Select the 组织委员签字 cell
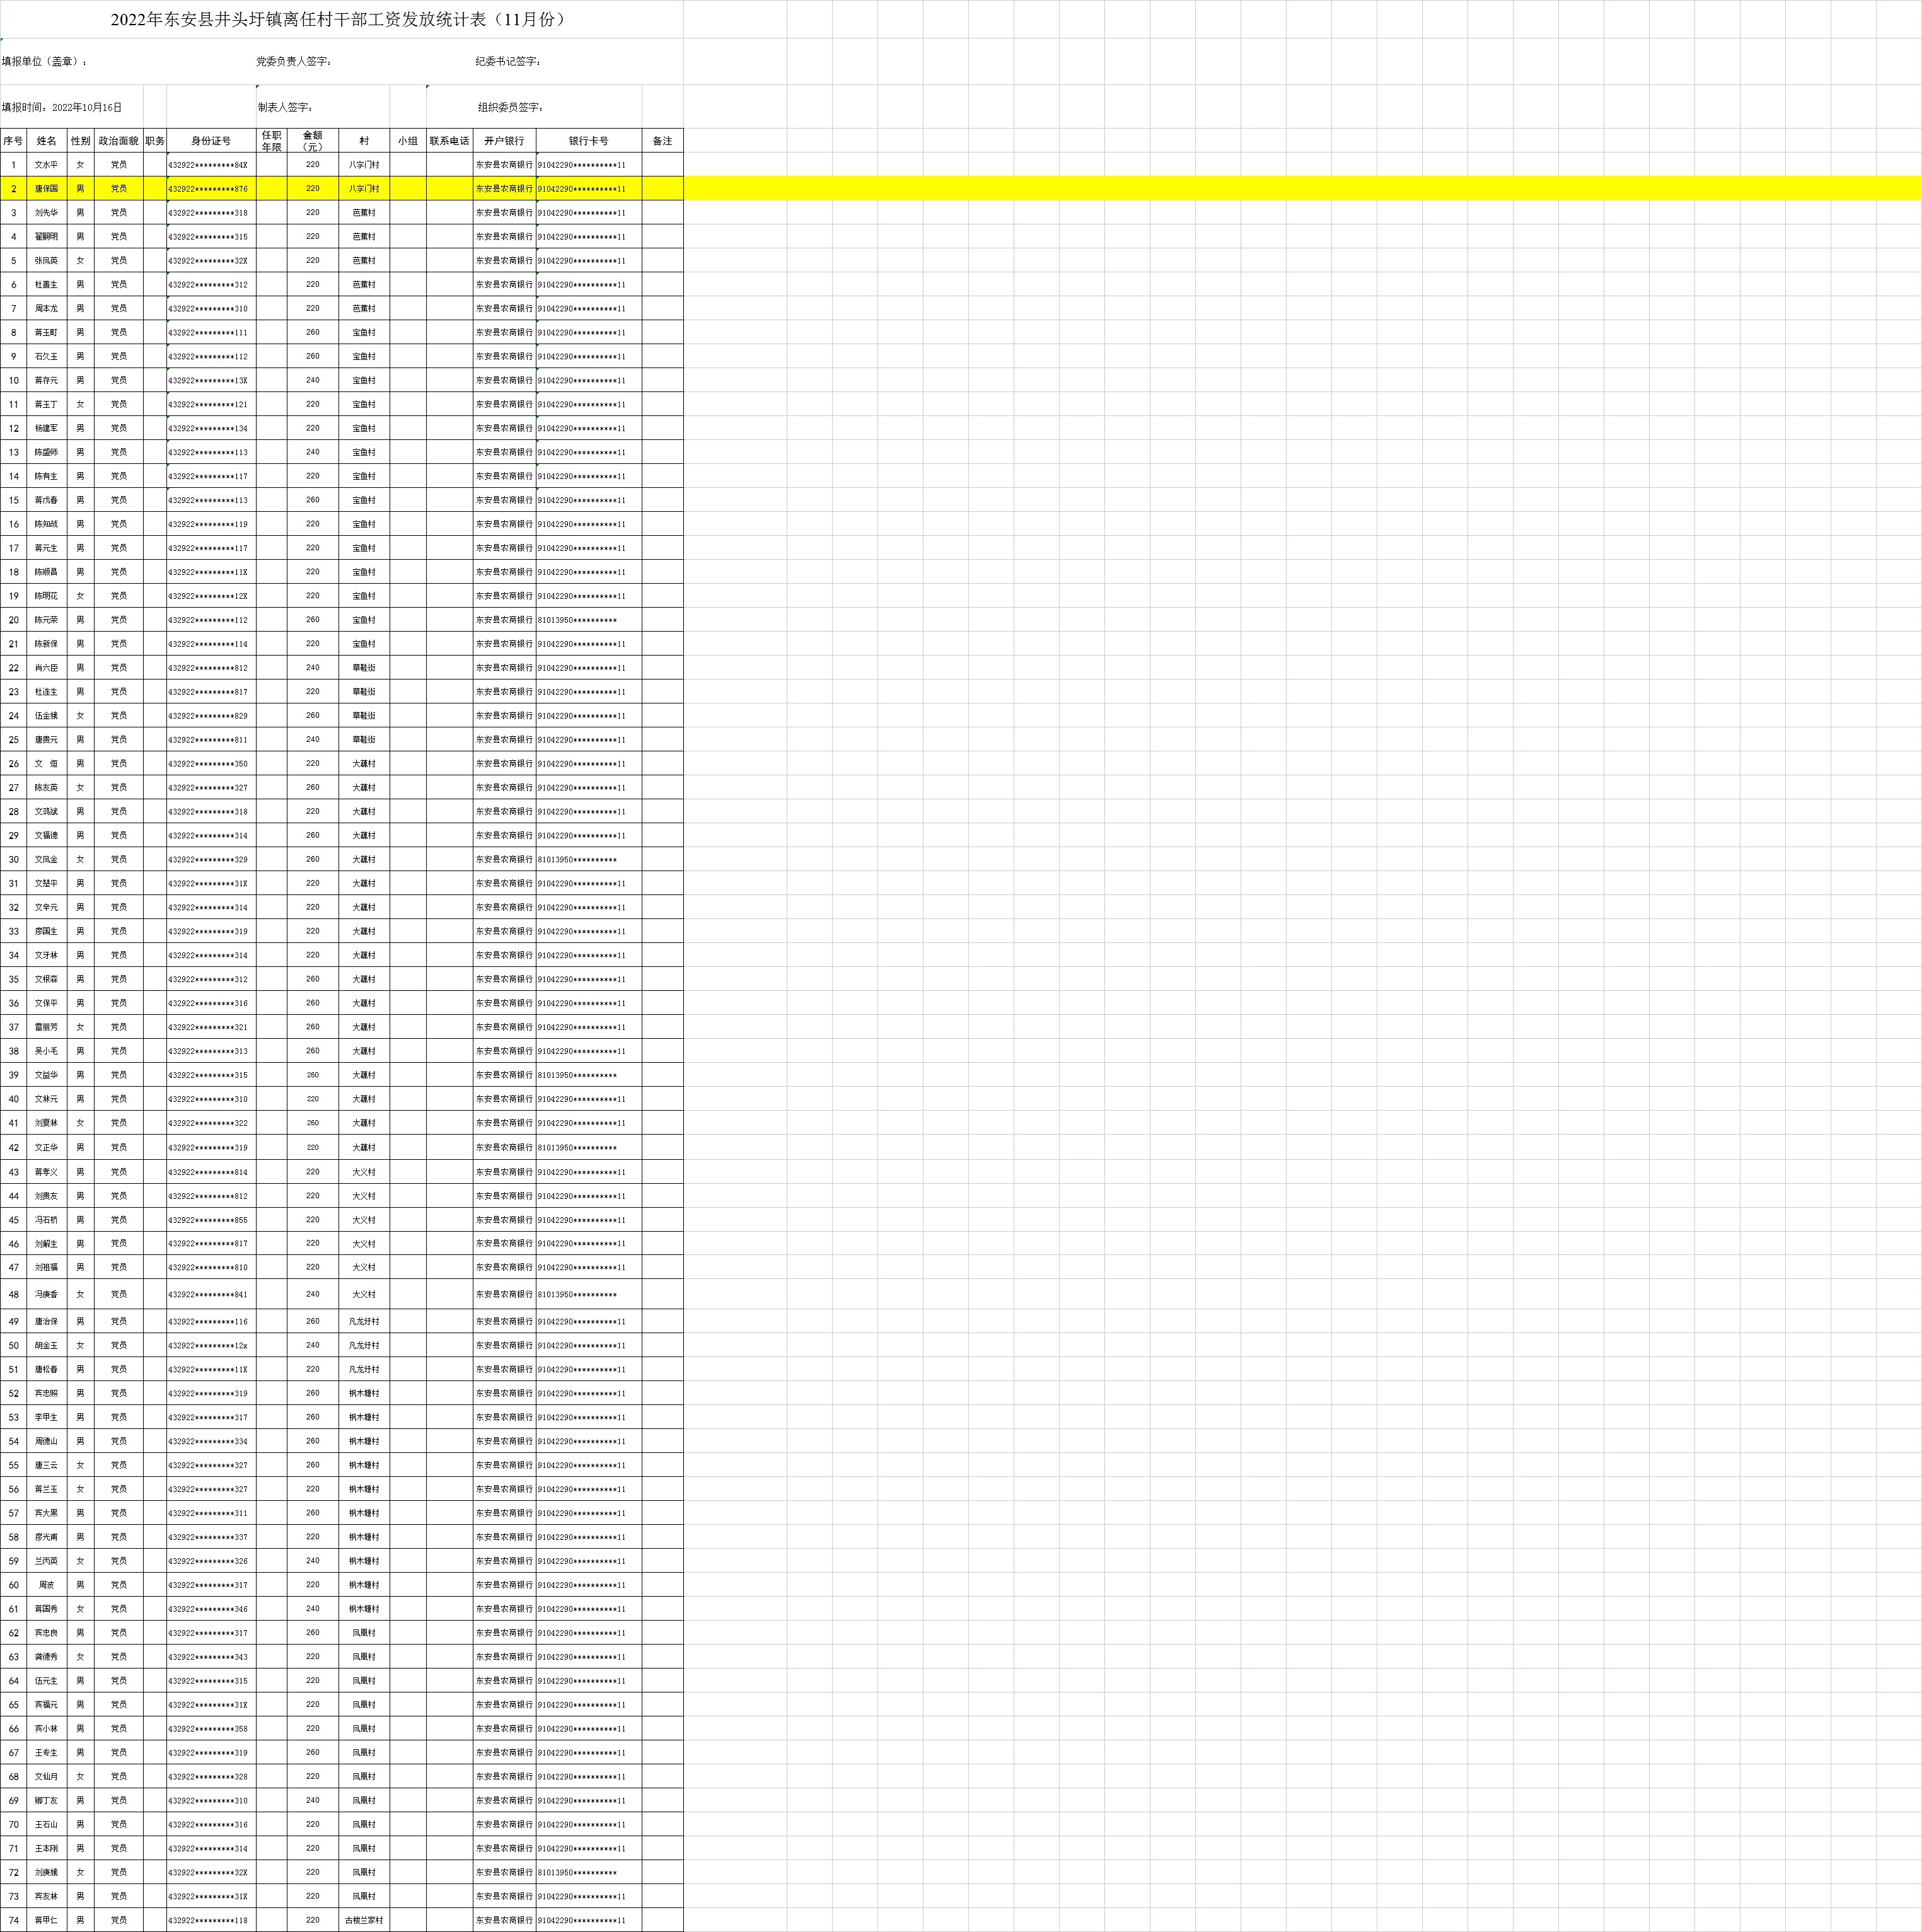Screen dimensions: 1922x1932 coord(510,107)
